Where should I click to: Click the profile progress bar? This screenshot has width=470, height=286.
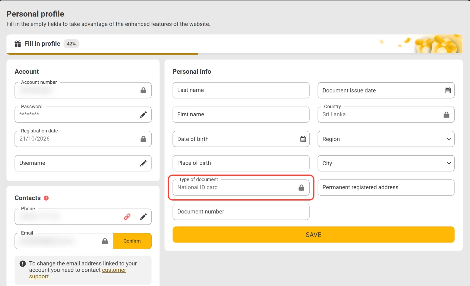click(234, 54)
